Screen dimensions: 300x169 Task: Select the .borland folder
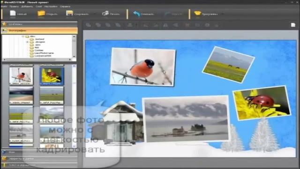tap(39, 39)
